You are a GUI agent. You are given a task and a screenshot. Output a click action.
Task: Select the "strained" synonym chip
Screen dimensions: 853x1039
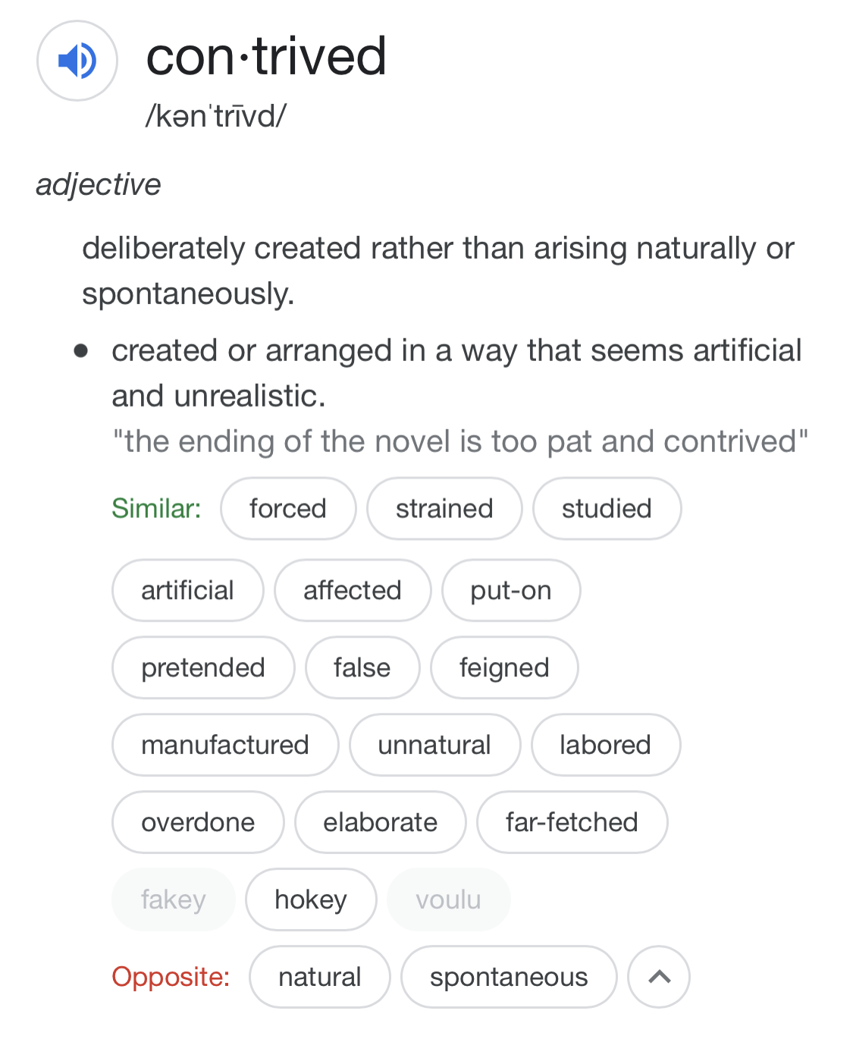pyautogui.click(x=444, y=508)
